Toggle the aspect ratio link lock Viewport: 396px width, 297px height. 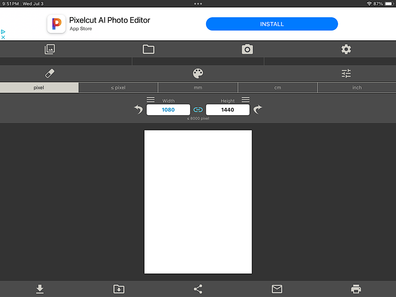198,110
